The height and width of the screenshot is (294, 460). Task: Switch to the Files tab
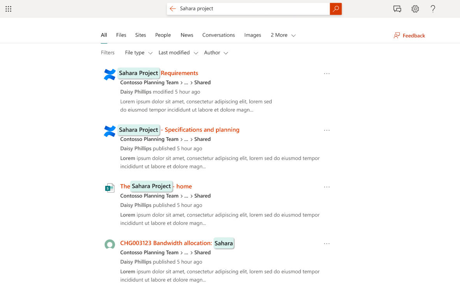121,35
